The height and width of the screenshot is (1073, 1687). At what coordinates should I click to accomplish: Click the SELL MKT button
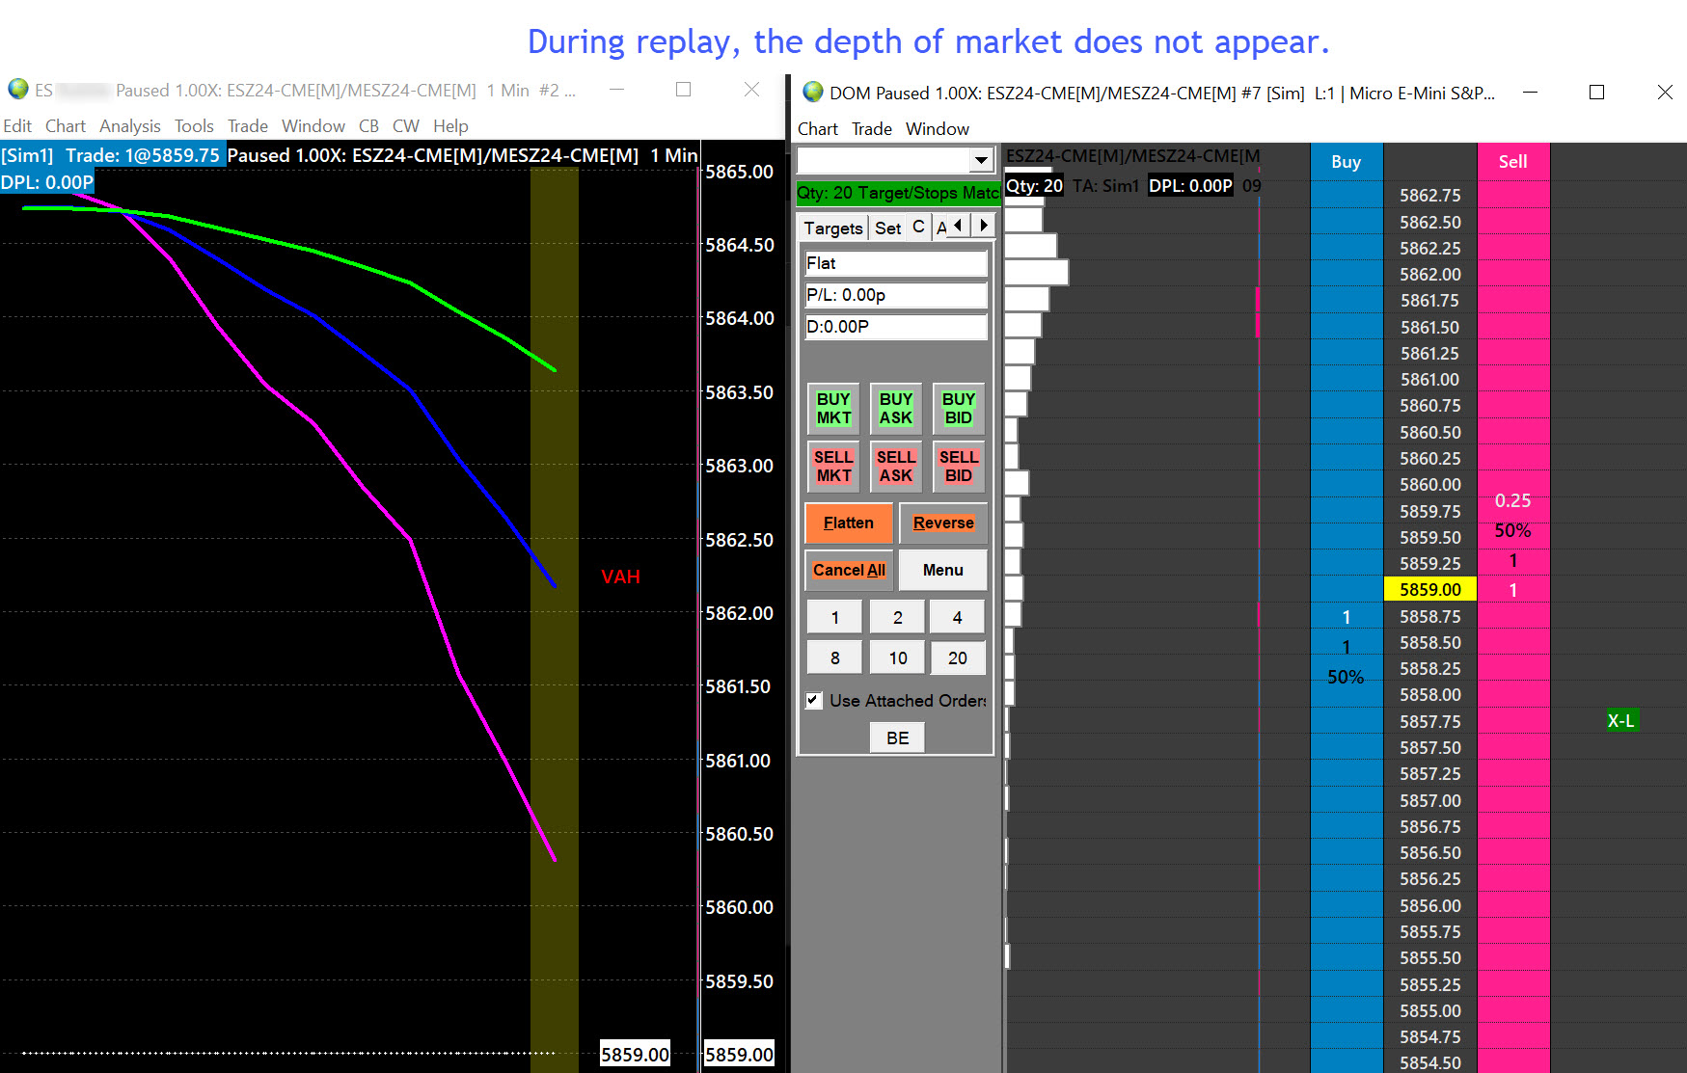coord(833,466)
